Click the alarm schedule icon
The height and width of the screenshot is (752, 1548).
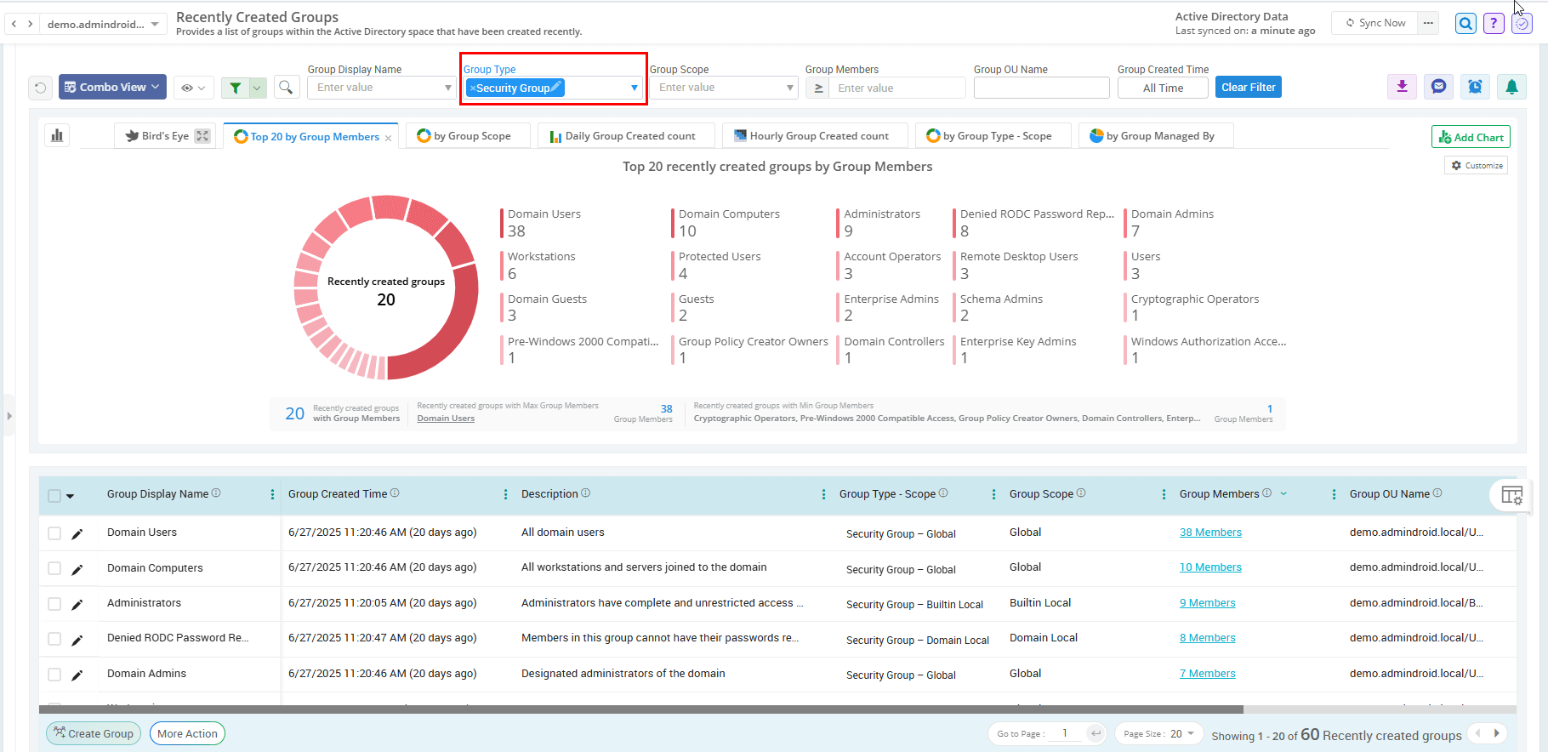(x=1475, y=87)
